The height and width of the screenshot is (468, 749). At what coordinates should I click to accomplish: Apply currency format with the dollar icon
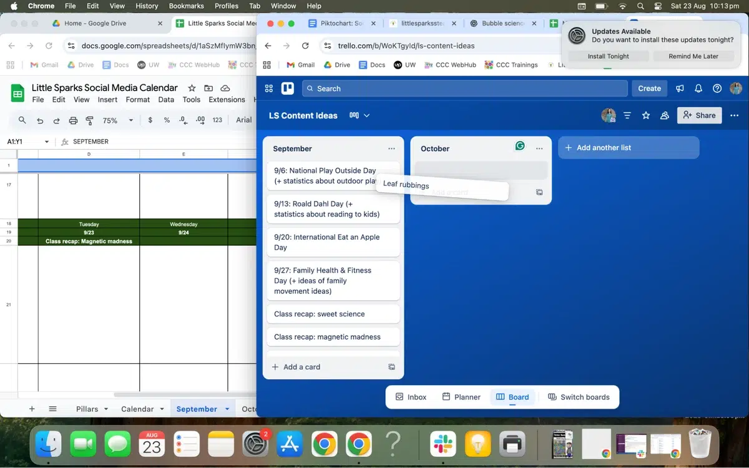point(150,120)
